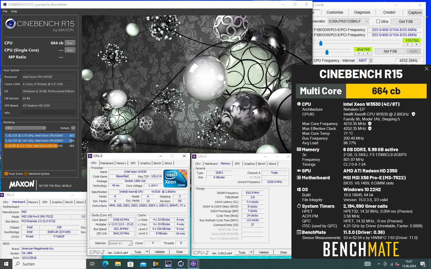Open Bench tab in CPU-Z CPU window
Image resolution: width=431 pixels, height=269 pixels.
(158, 163)
